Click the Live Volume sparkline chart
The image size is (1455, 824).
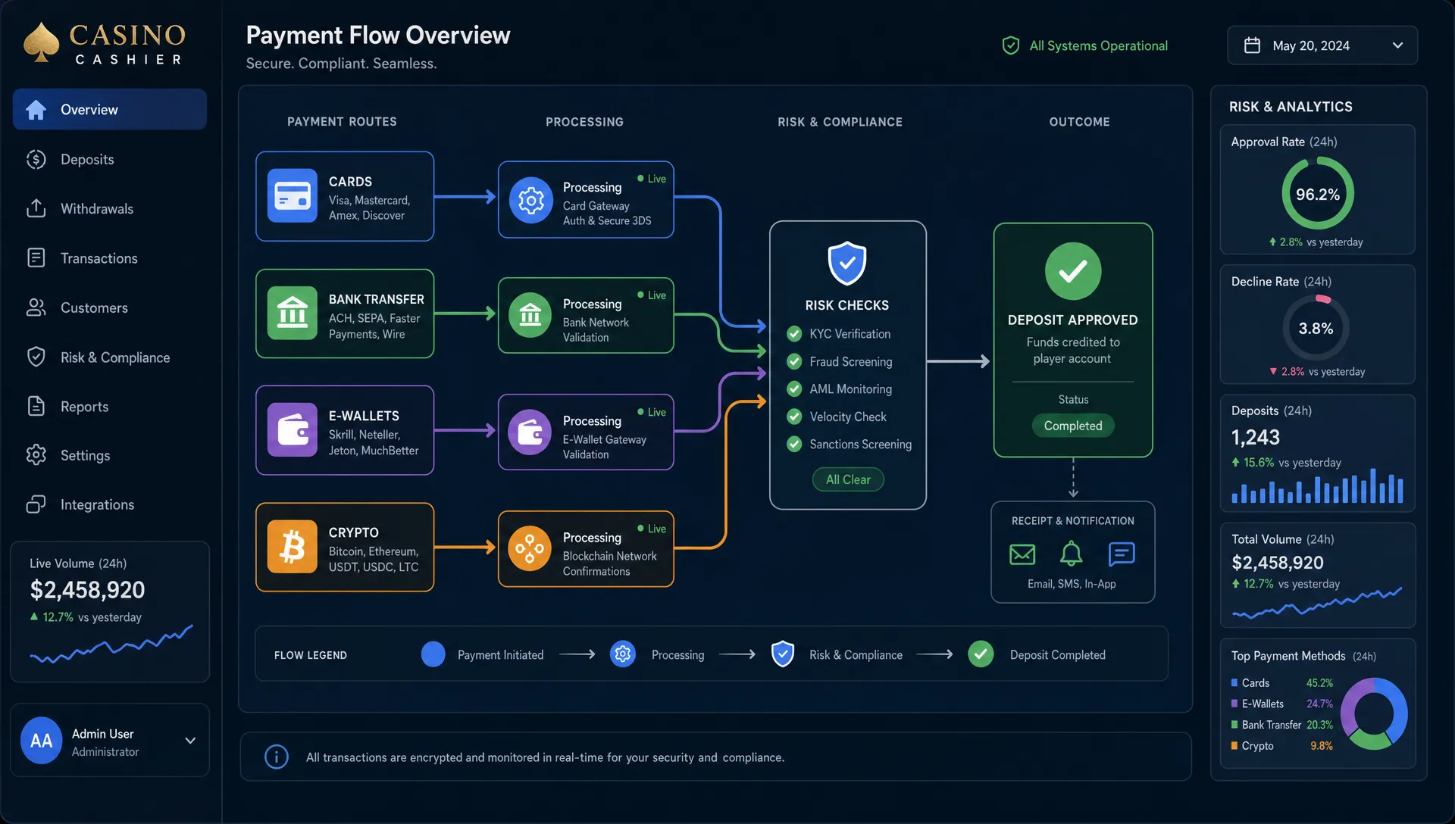[x=111, y=644]
